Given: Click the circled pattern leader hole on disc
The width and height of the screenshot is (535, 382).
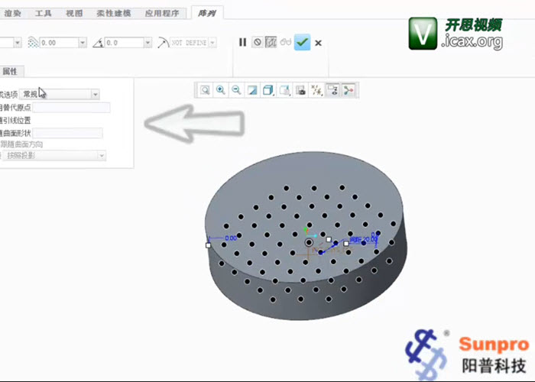Looking at the screenshot, I should [309, 242].
